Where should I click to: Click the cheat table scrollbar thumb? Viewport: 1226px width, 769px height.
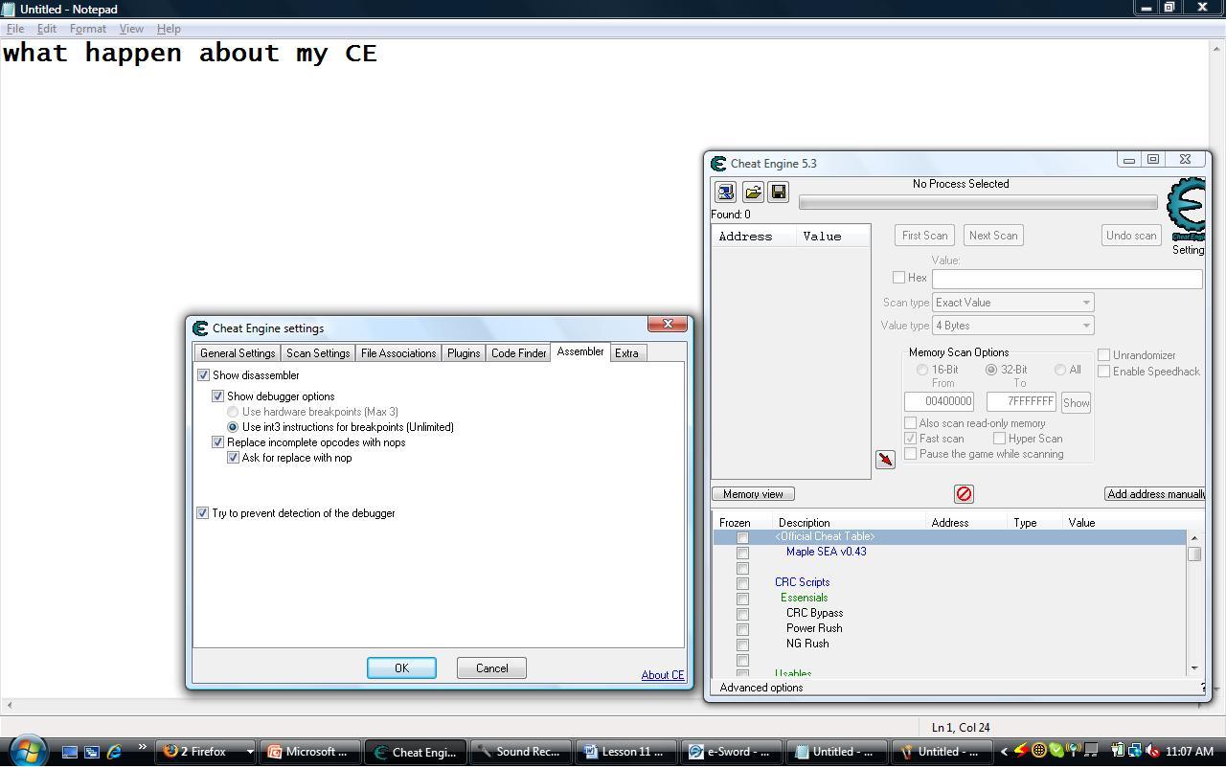1194,554
